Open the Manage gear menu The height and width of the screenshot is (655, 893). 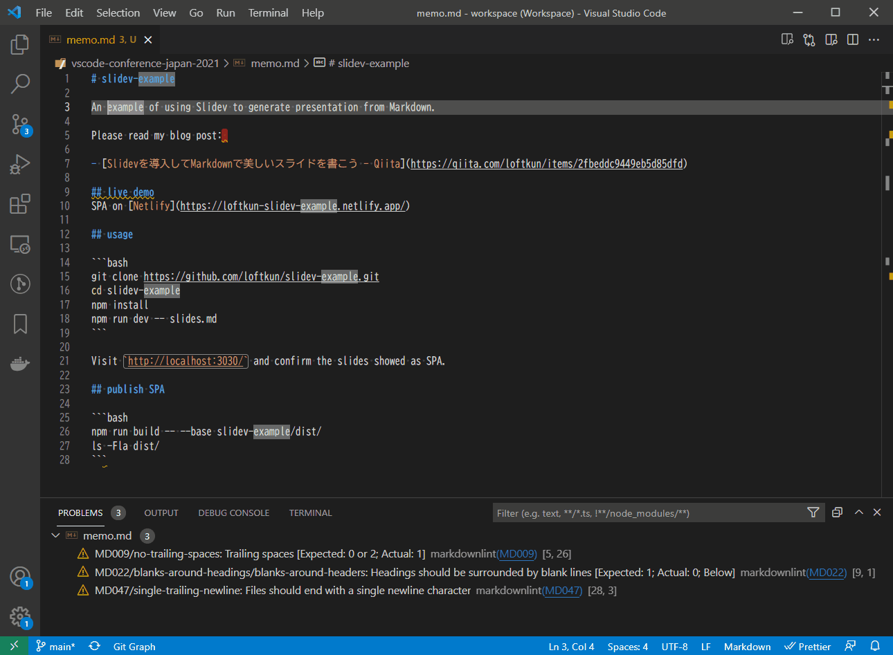[x=20, y=616]
